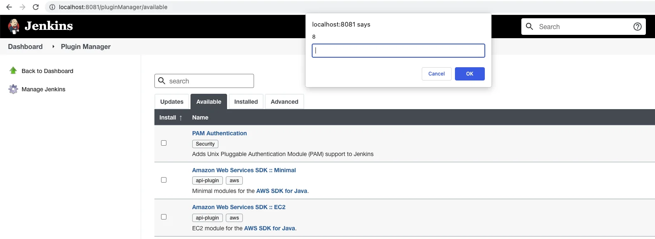Click api-plugin tag under SDK EC2
This screenshot has height=239, width=655.
pos(208,218)
